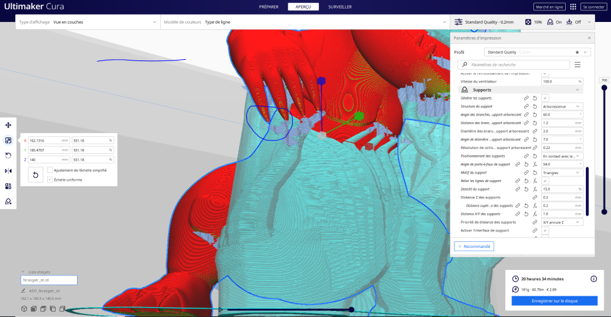Image resolution: width=611 pixels, height=317 pixels.
Task: Click the settings panel scrollbar
Action: [587, 191]
